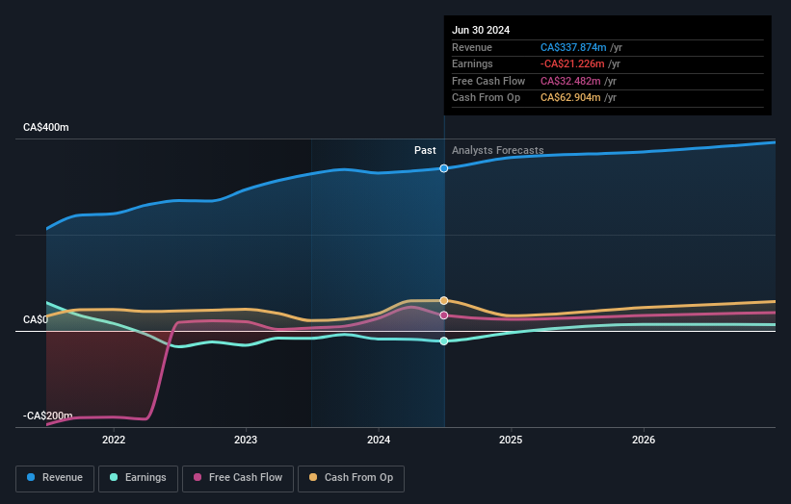The width and height of the screenshot is (791, 504).
Task: Click the Free Cash Flow row label in tooltip
Action: point(488,81)
